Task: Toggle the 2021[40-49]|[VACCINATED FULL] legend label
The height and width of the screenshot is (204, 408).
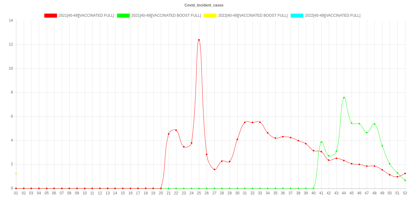Action: click(x=86, y=15)
